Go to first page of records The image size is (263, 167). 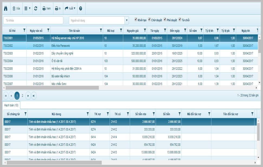(x=6, y=96)
